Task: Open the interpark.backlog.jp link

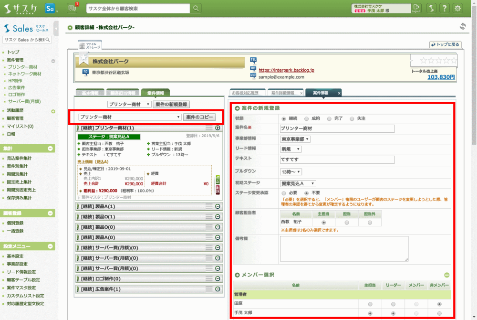Action: click(x=286, y=70)
